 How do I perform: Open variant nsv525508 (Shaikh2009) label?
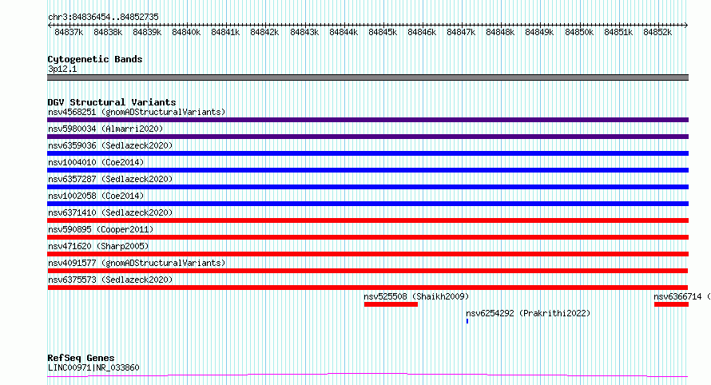tap(416, 296)
